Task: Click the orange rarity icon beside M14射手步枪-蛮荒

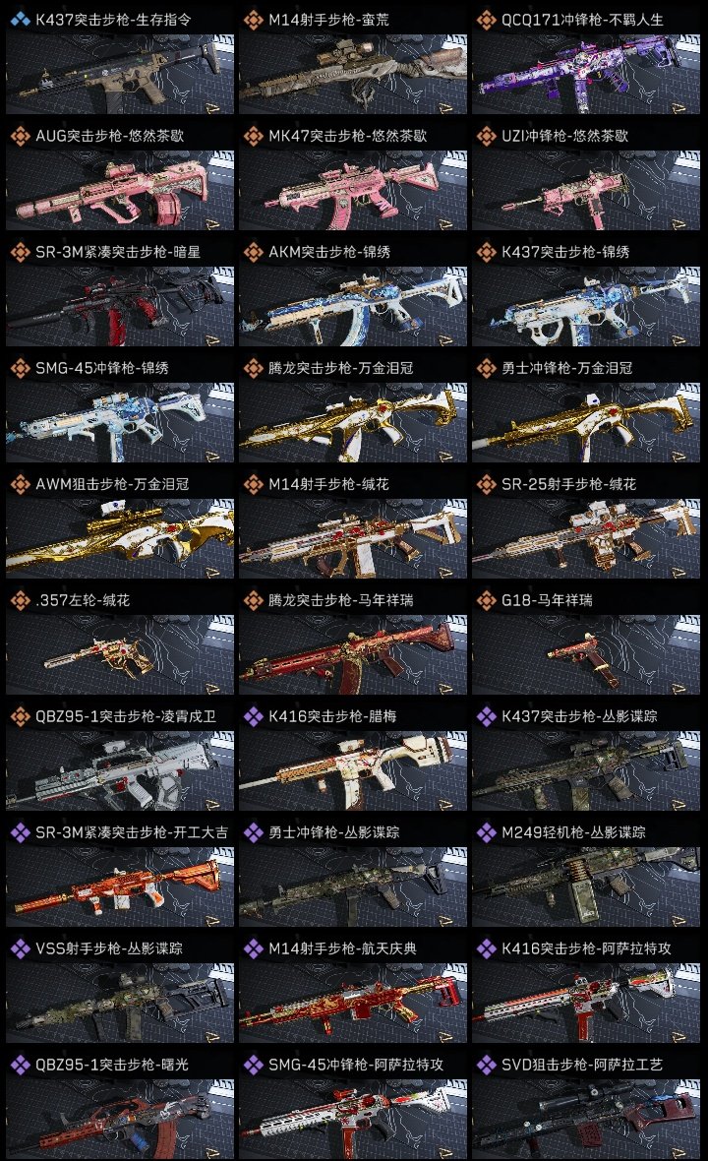Action: pos(253,20)
